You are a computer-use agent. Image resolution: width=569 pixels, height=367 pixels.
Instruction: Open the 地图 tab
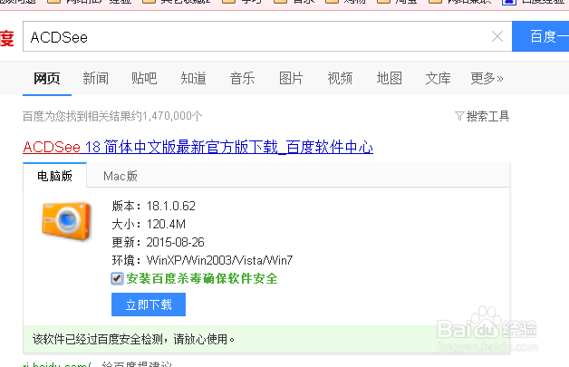(x=389, y=78)
